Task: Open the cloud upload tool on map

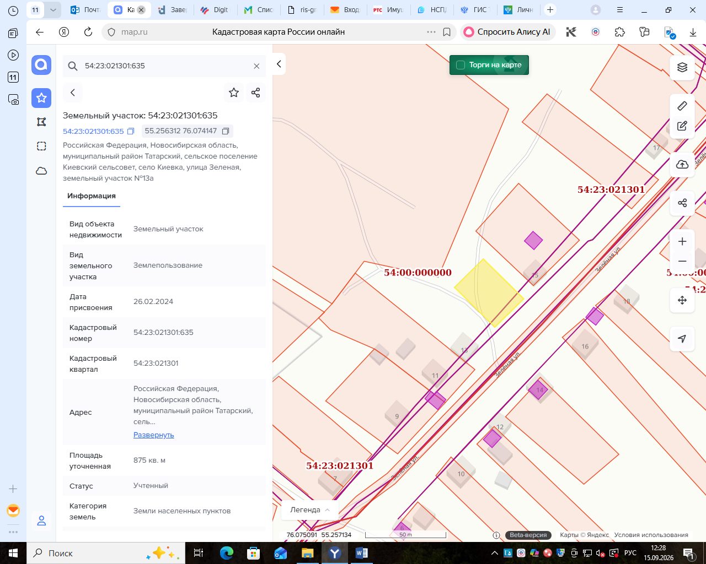Action: [682, 164]
